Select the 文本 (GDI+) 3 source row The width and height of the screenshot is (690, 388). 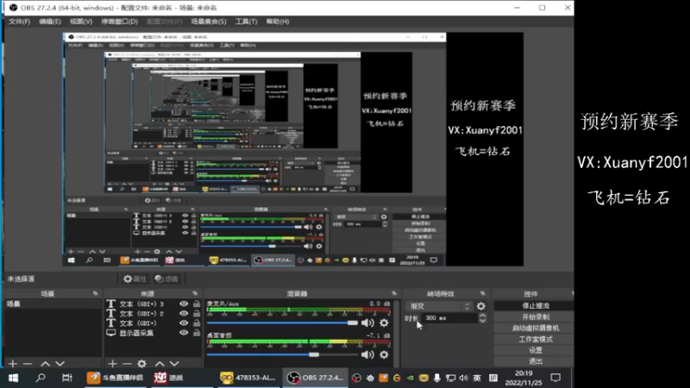tap(153, 304)
